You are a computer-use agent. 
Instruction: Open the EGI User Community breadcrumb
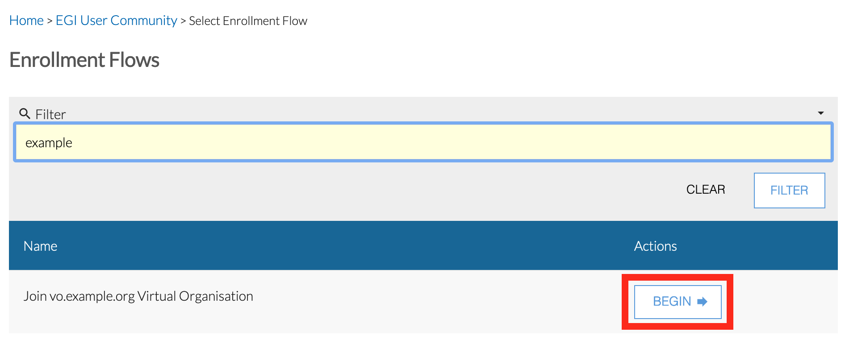coord(116,21)
